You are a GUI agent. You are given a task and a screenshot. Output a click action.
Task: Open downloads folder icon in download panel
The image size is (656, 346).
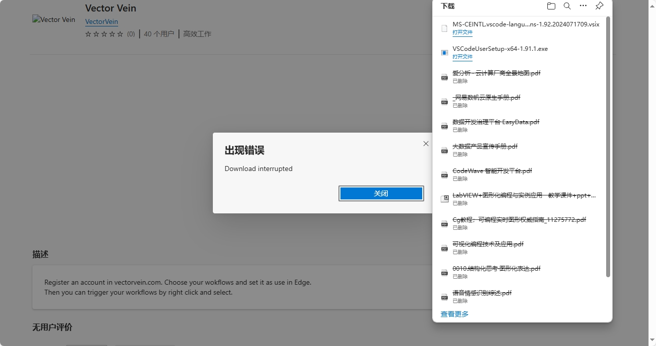pos(551,6)
